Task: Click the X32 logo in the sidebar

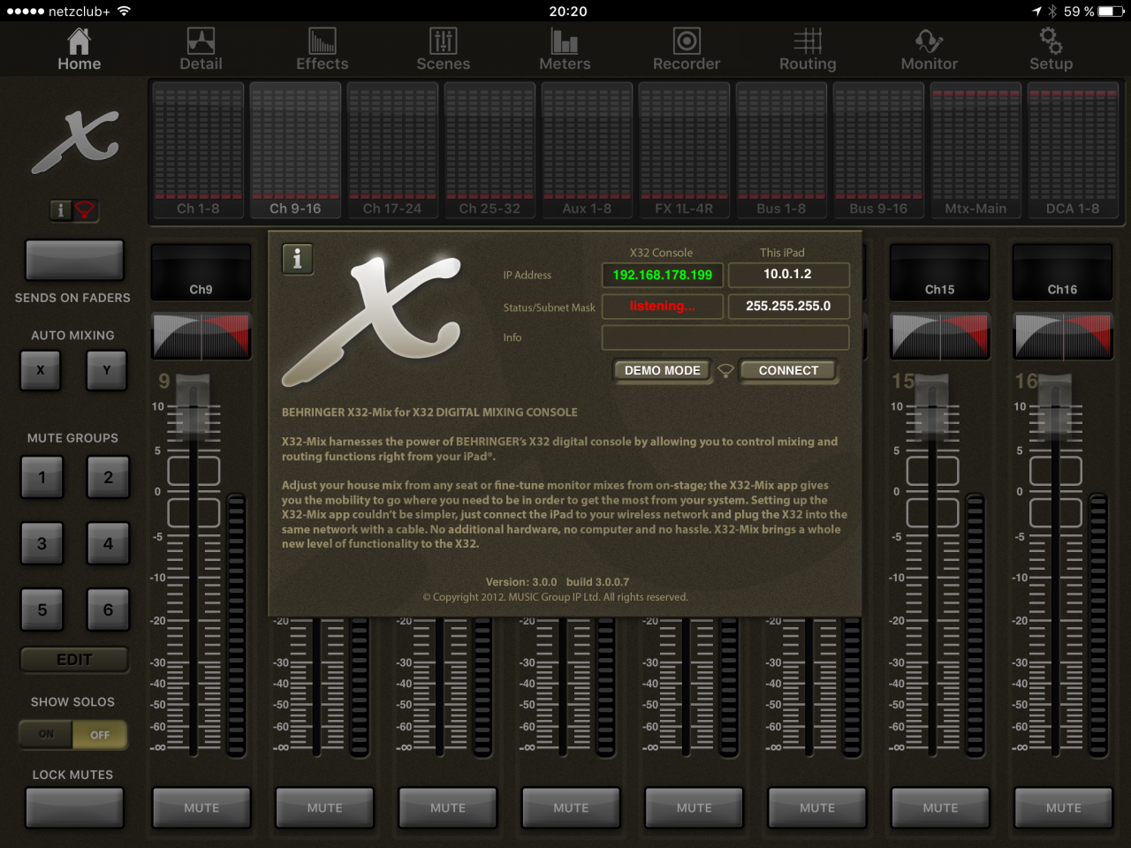Action: click(75, 141)
